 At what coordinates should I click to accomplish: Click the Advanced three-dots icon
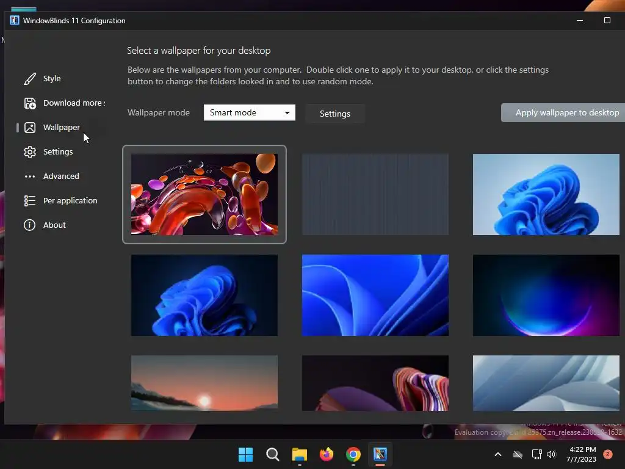(29, 176)
